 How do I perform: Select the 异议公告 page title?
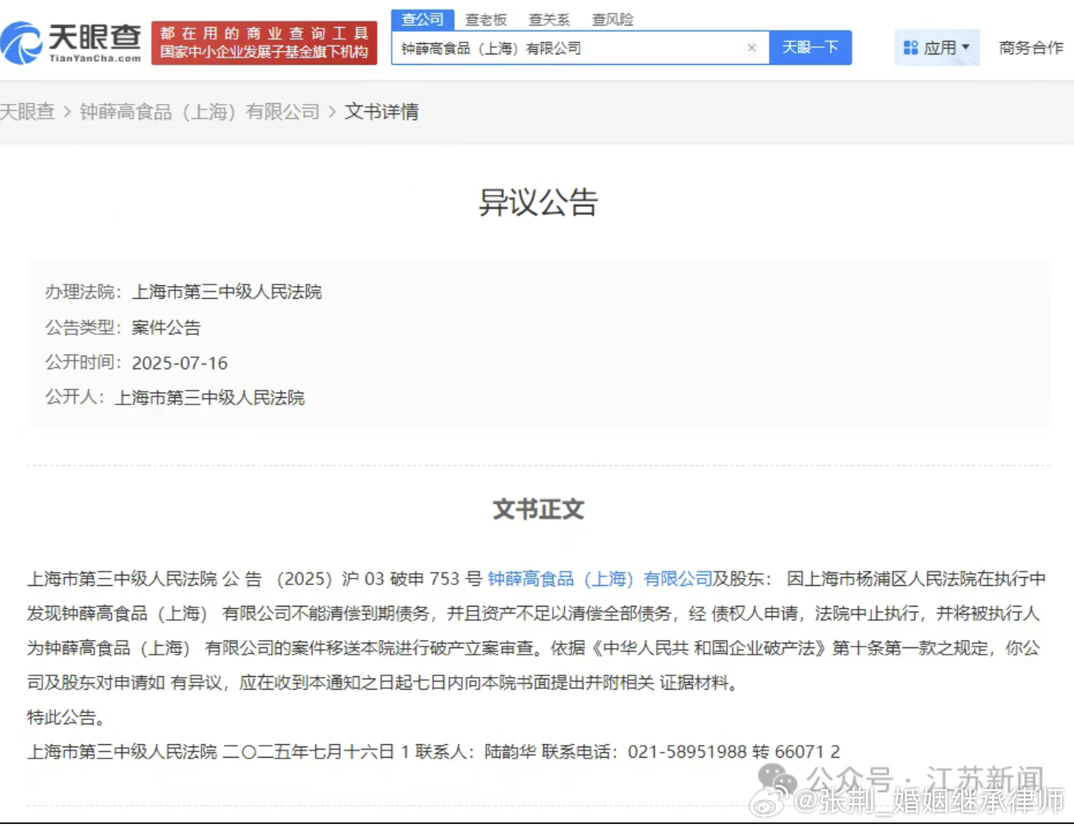(538, 202)
